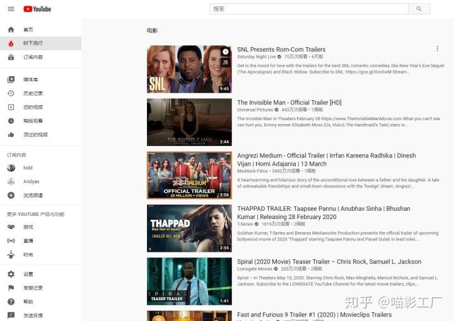Open Universal Pictures channel link
454x321 pixels.
point(255,110)
